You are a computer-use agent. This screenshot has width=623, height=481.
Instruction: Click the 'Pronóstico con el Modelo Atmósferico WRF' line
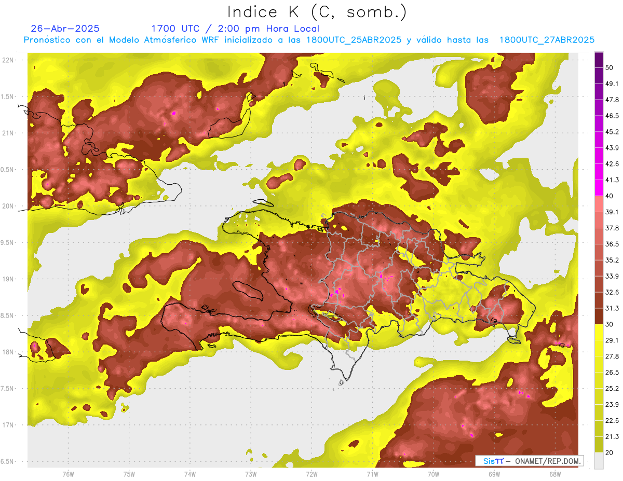click(309, 40)
